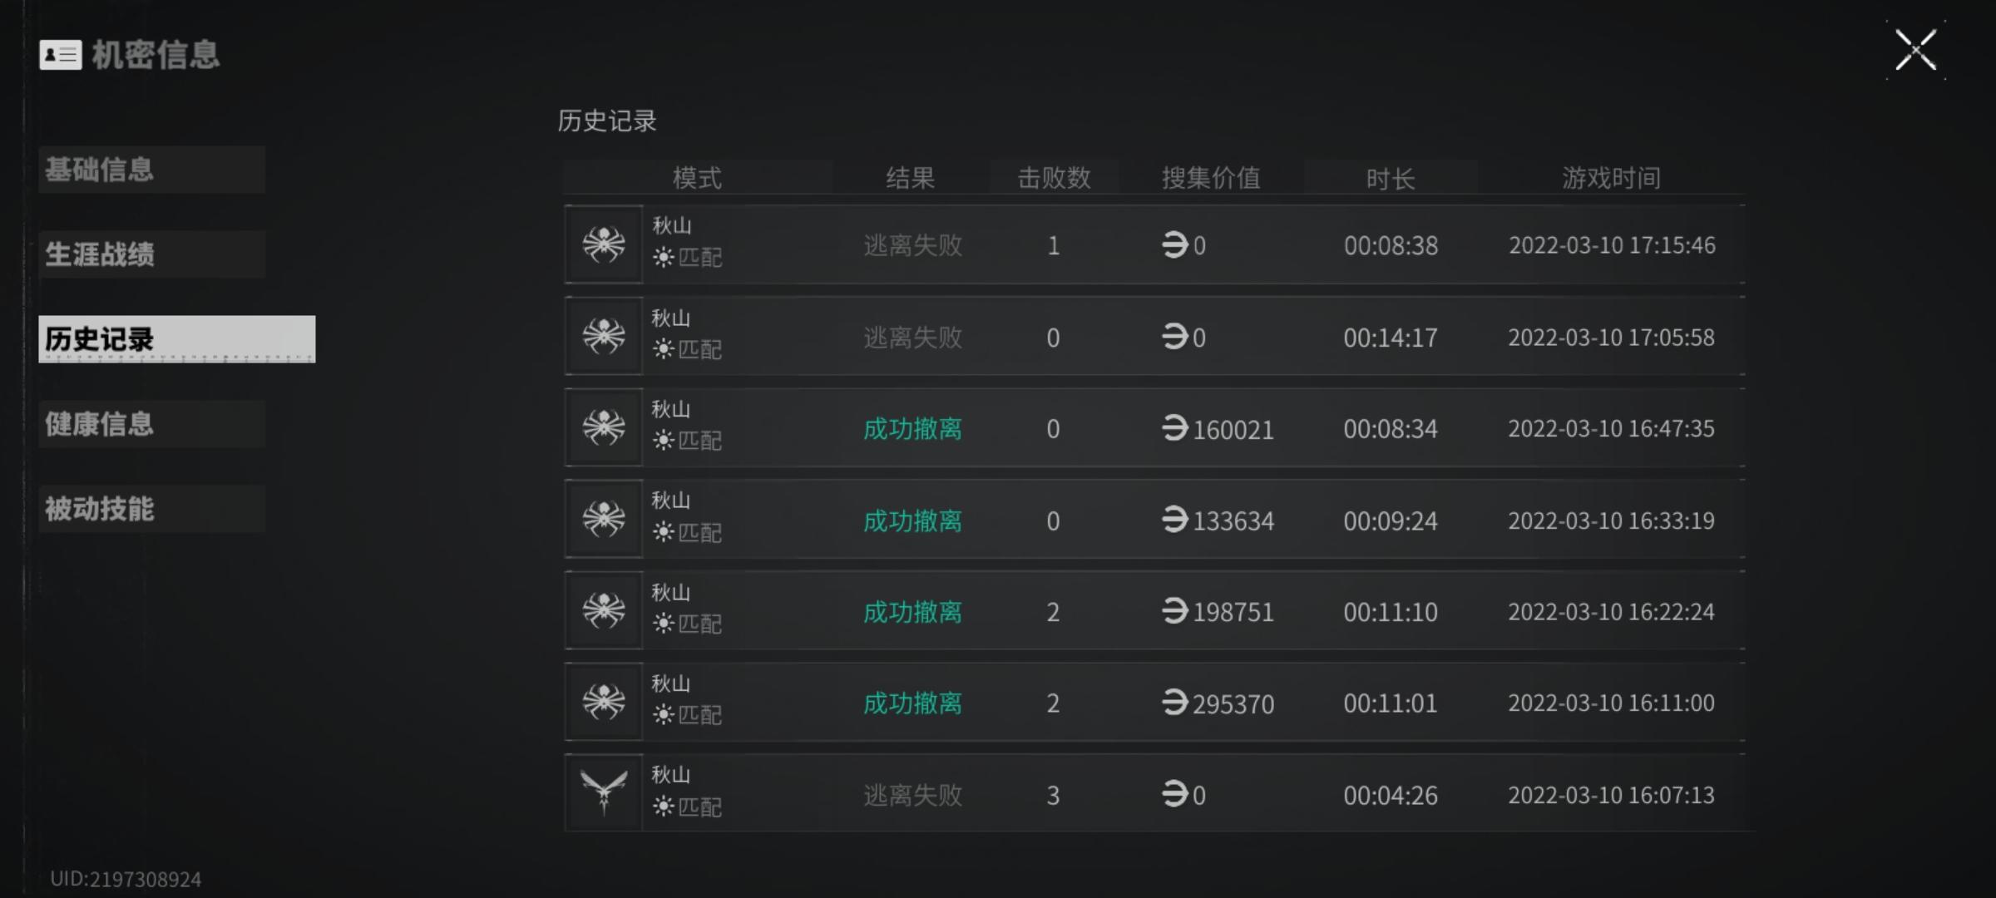The width and height of the screenshot is (1996, 898).
Task: Click the spider emblem beside the 160021 value record
Action: point(604,427)
